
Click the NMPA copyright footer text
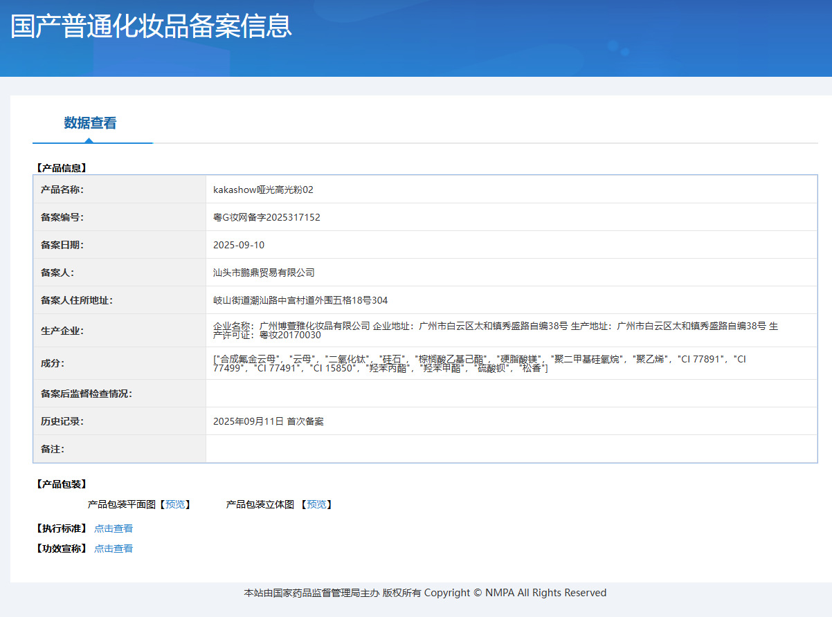coord(425,593)
